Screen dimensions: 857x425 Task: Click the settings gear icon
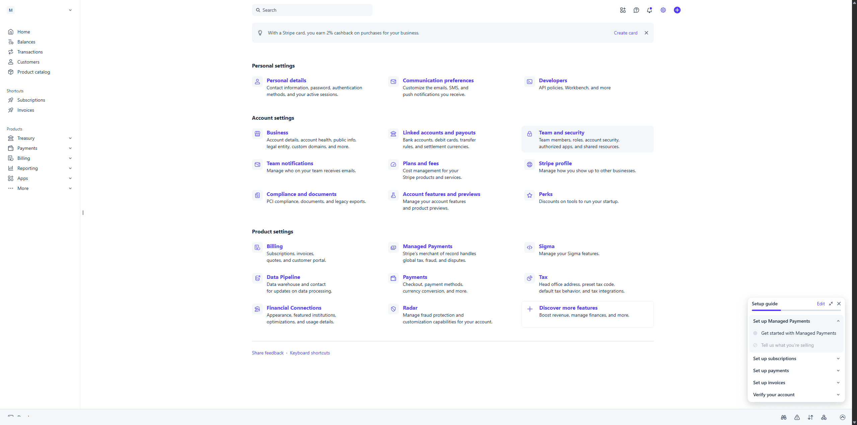click(x=663, y=10)
